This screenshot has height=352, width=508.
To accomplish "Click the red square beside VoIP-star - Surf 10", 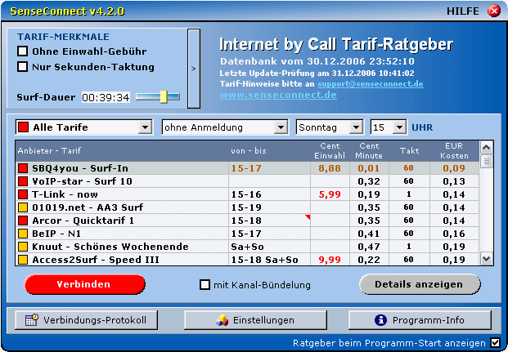I will pos(23,181).
